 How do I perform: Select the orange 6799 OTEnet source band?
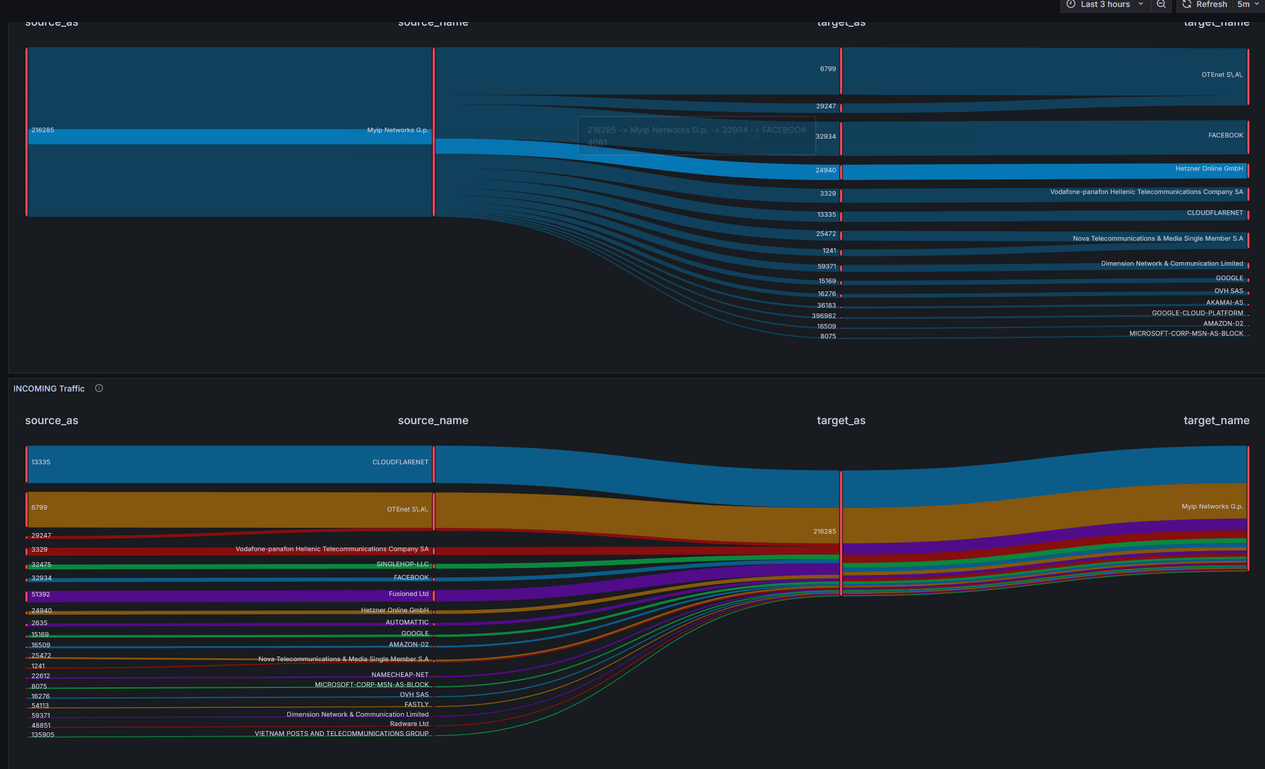point(230,510)
